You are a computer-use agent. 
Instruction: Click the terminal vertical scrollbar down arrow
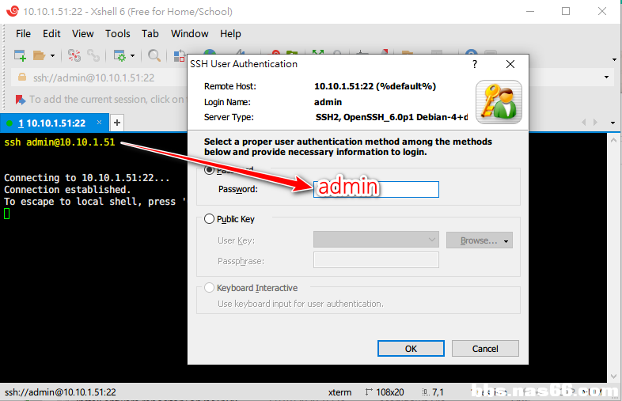pos(613,376)
